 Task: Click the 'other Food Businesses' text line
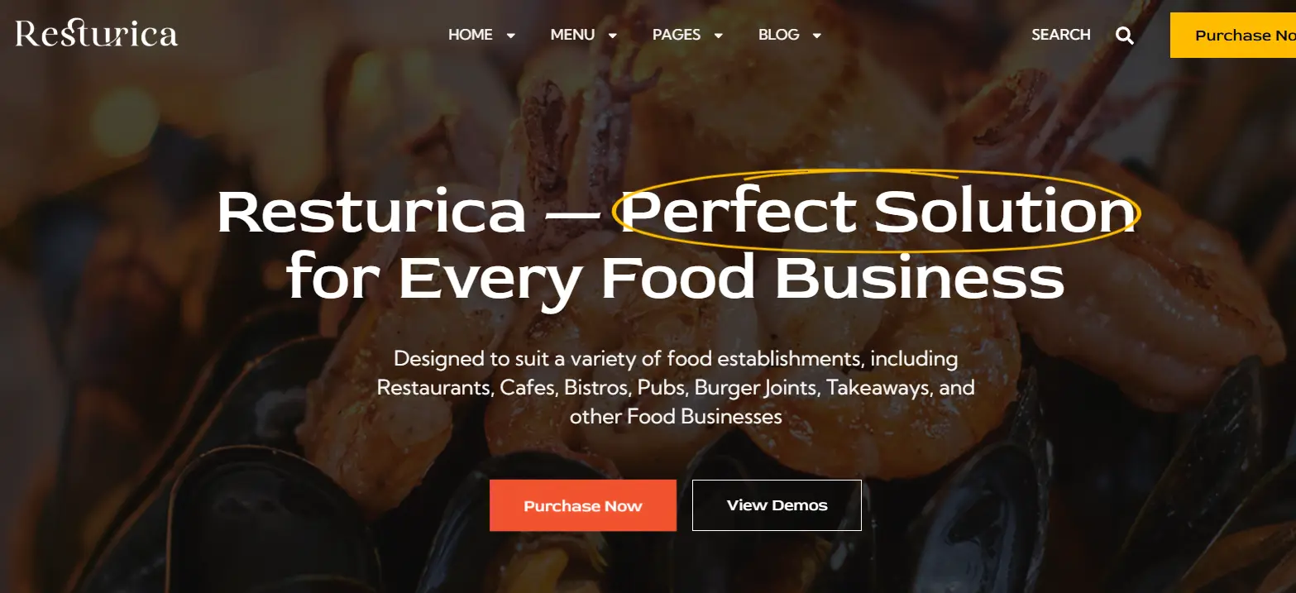click(x=676, y=416)
